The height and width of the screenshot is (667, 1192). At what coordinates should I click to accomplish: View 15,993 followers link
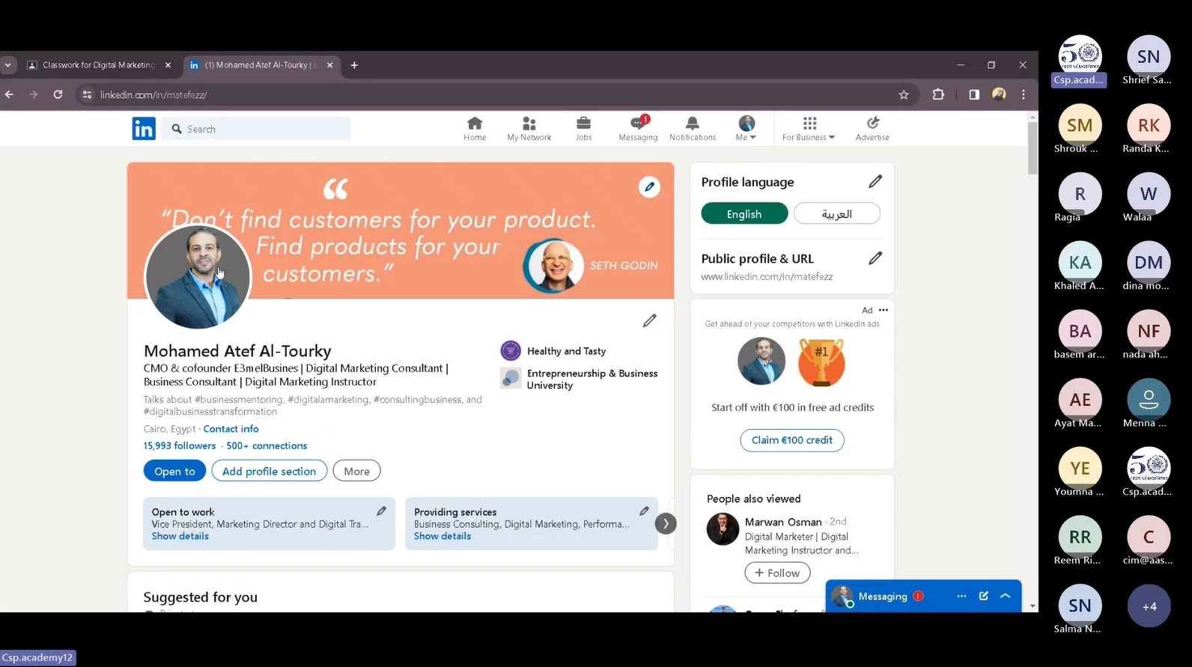(180, 445)
